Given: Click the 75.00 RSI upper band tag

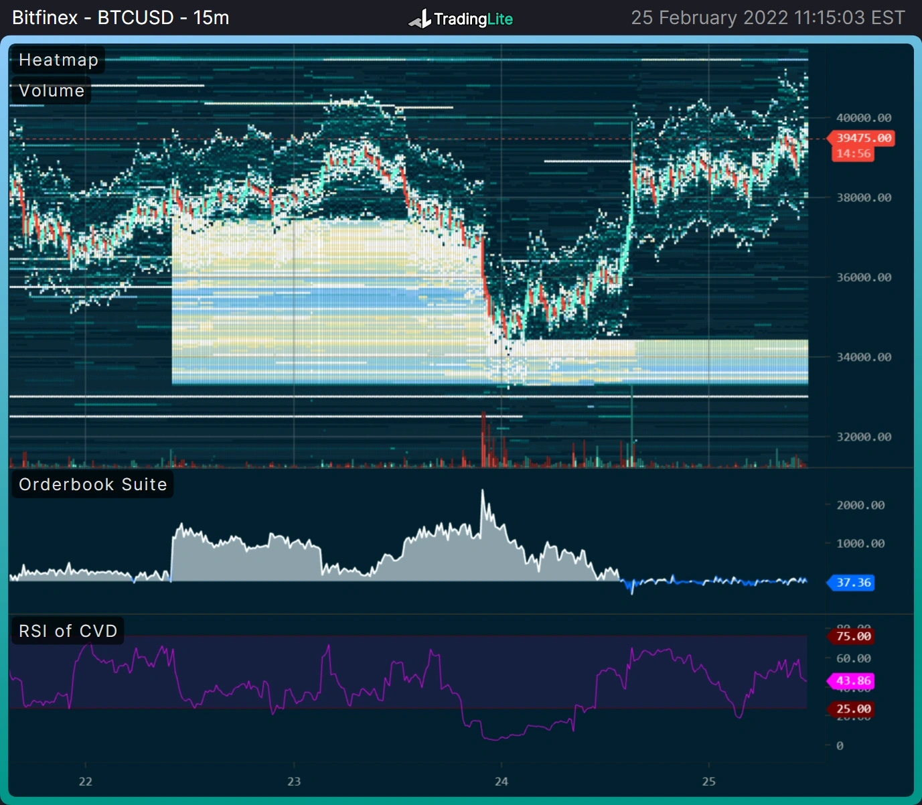Looking at the screenshot, I should [851, 636].
